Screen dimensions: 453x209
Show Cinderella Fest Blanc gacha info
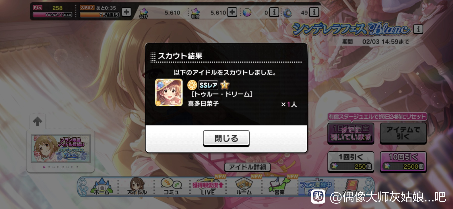click(418, 29)
